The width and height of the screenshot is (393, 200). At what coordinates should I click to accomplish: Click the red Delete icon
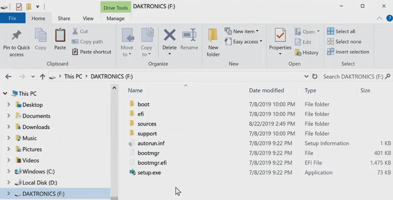169,35
